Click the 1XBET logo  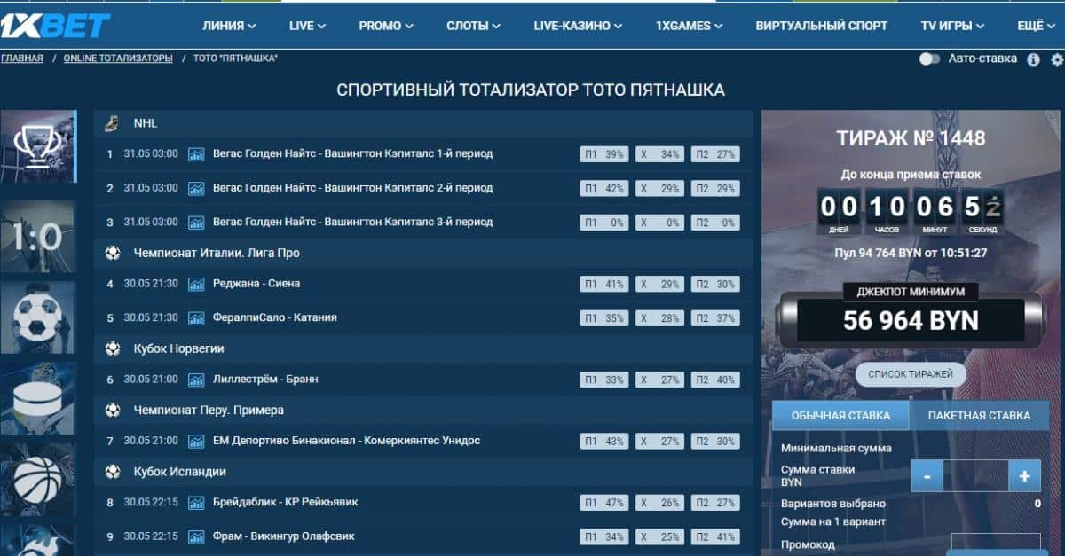point(55,25)
